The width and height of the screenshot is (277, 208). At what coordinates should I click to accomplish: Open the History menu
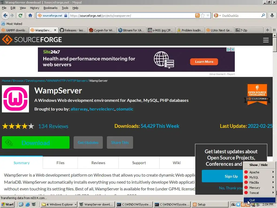pos(34,8)
